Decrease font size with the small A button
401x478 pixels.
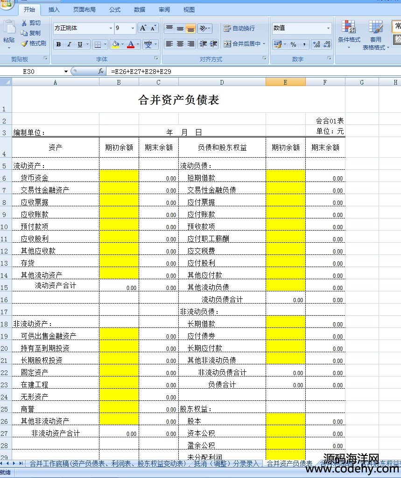153,28
